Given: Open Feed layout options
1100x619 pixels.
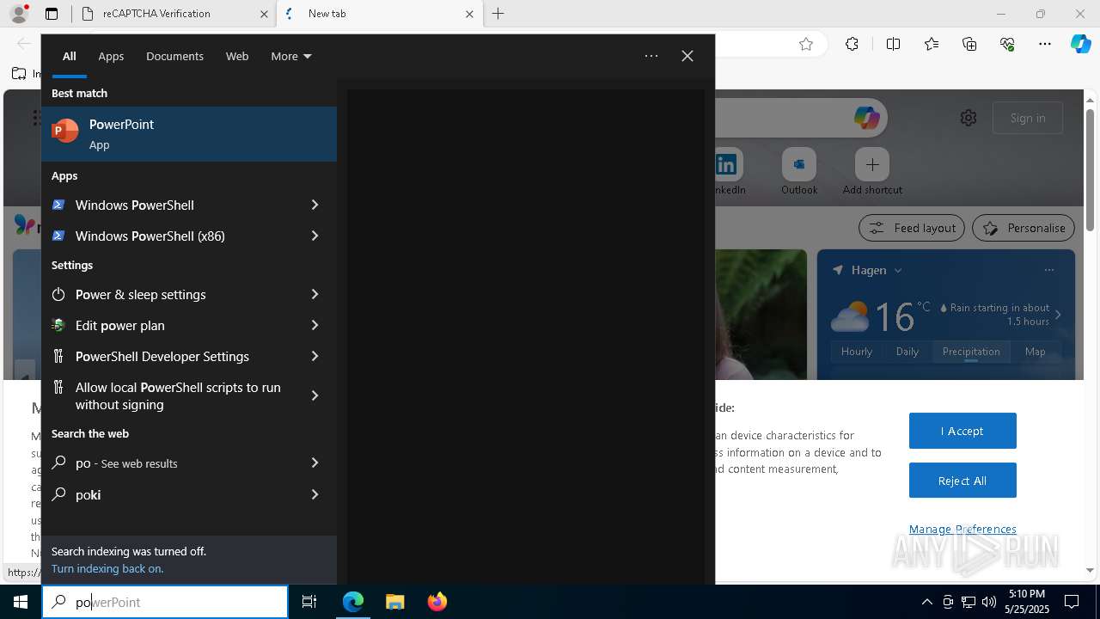Looking at the screenshot, I should click(912, 228).
